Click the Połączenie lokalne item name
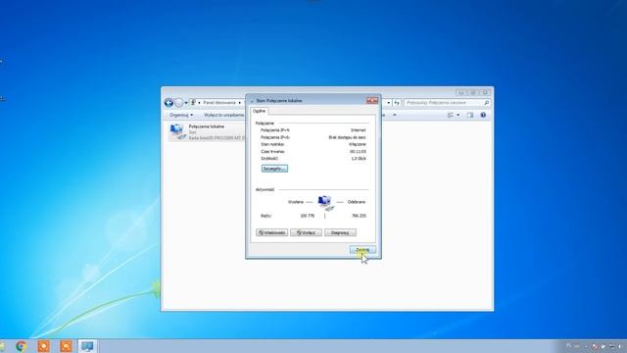This screenshot has height=353, width=627. 207,126
